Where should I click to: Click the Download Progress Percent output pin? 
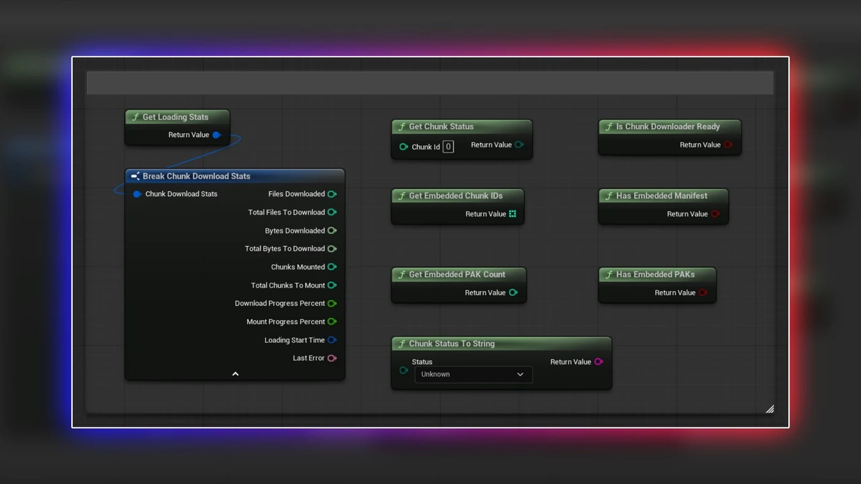332,304
